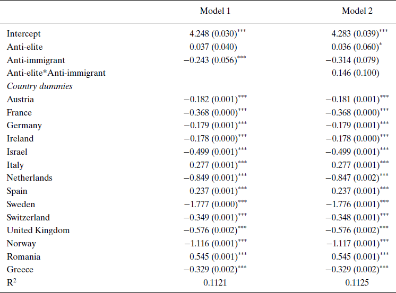This screenshot has height=293, width=396.
Task: Click the Model 2 R² value 0.1125
Action: [x=357, y=283]
